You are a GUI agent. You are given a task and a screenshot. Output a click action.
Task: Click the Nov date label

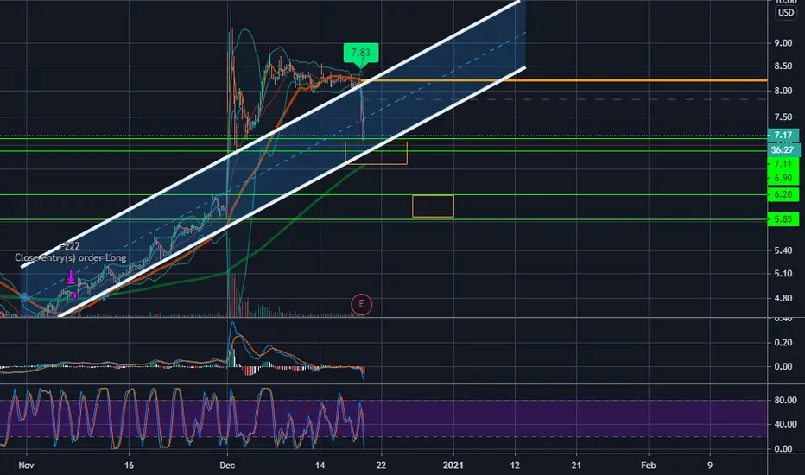coord(26,465)
